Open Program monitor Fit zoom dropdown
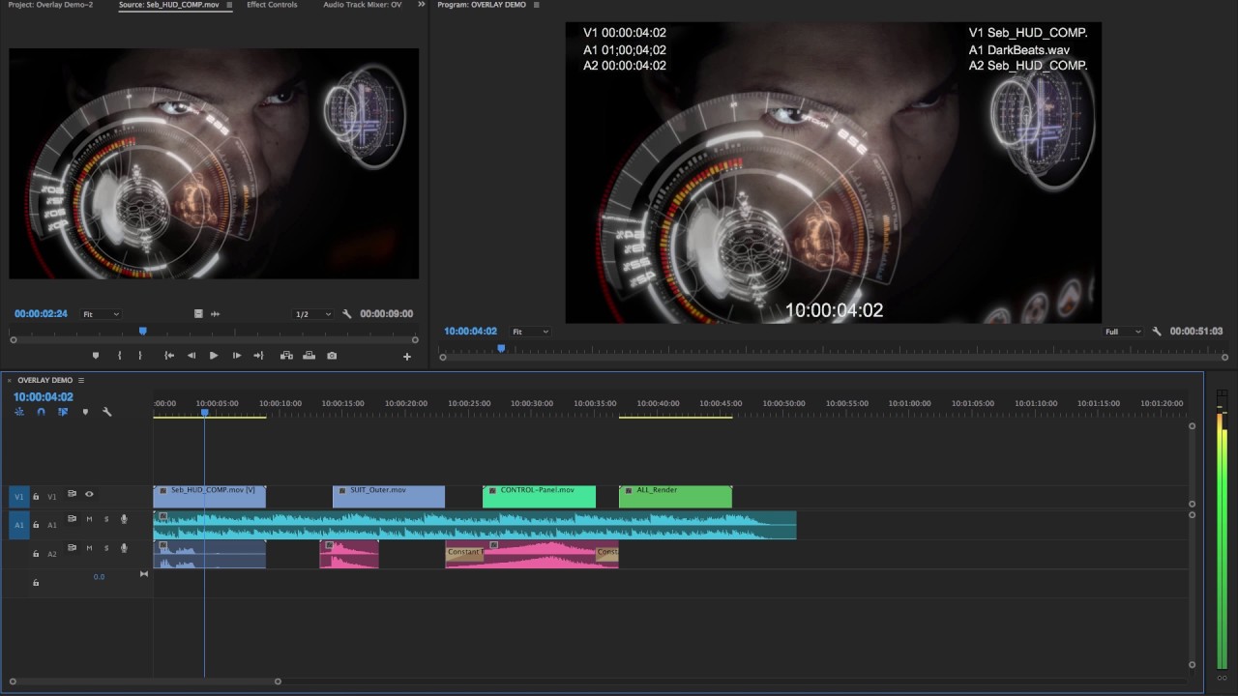This screenshot has width=1238, height=696. [x=530, y=332]
